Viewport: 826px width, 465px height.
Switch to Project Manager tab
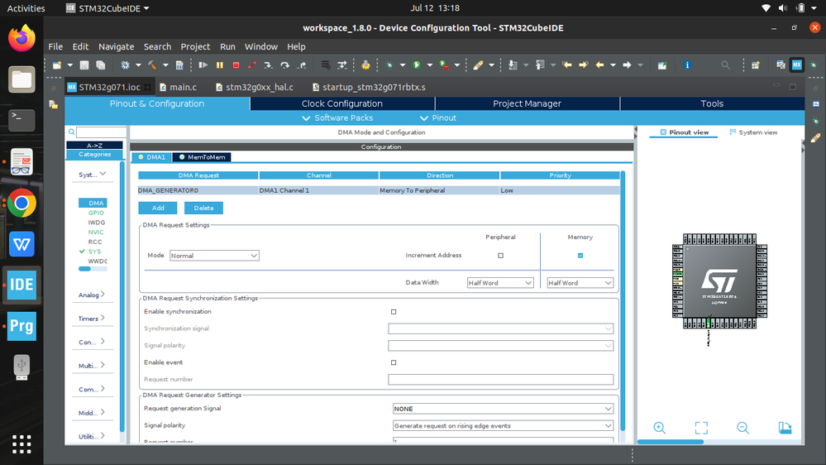point(528,103)
